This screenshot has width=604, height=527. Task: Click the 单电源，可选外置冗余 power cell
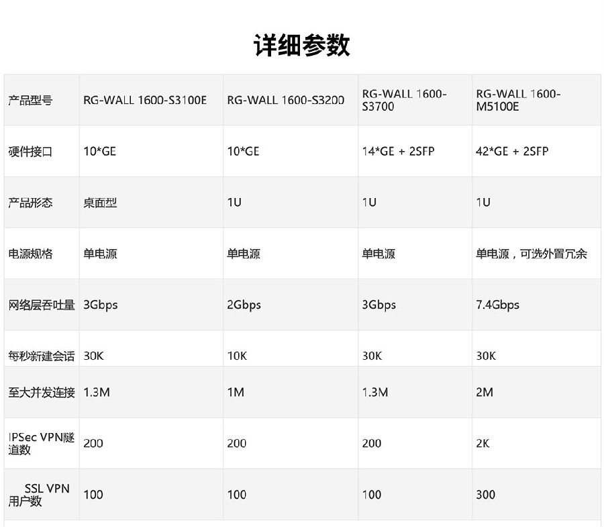click(532, 254)
